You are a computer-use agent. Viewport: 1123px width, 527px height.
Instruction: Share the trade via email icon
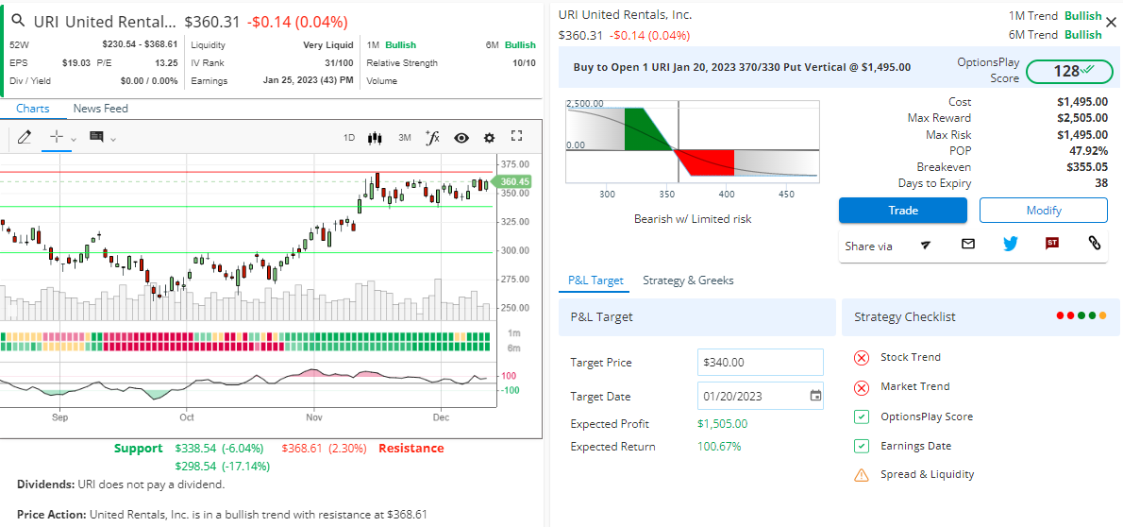click(968, 244)
